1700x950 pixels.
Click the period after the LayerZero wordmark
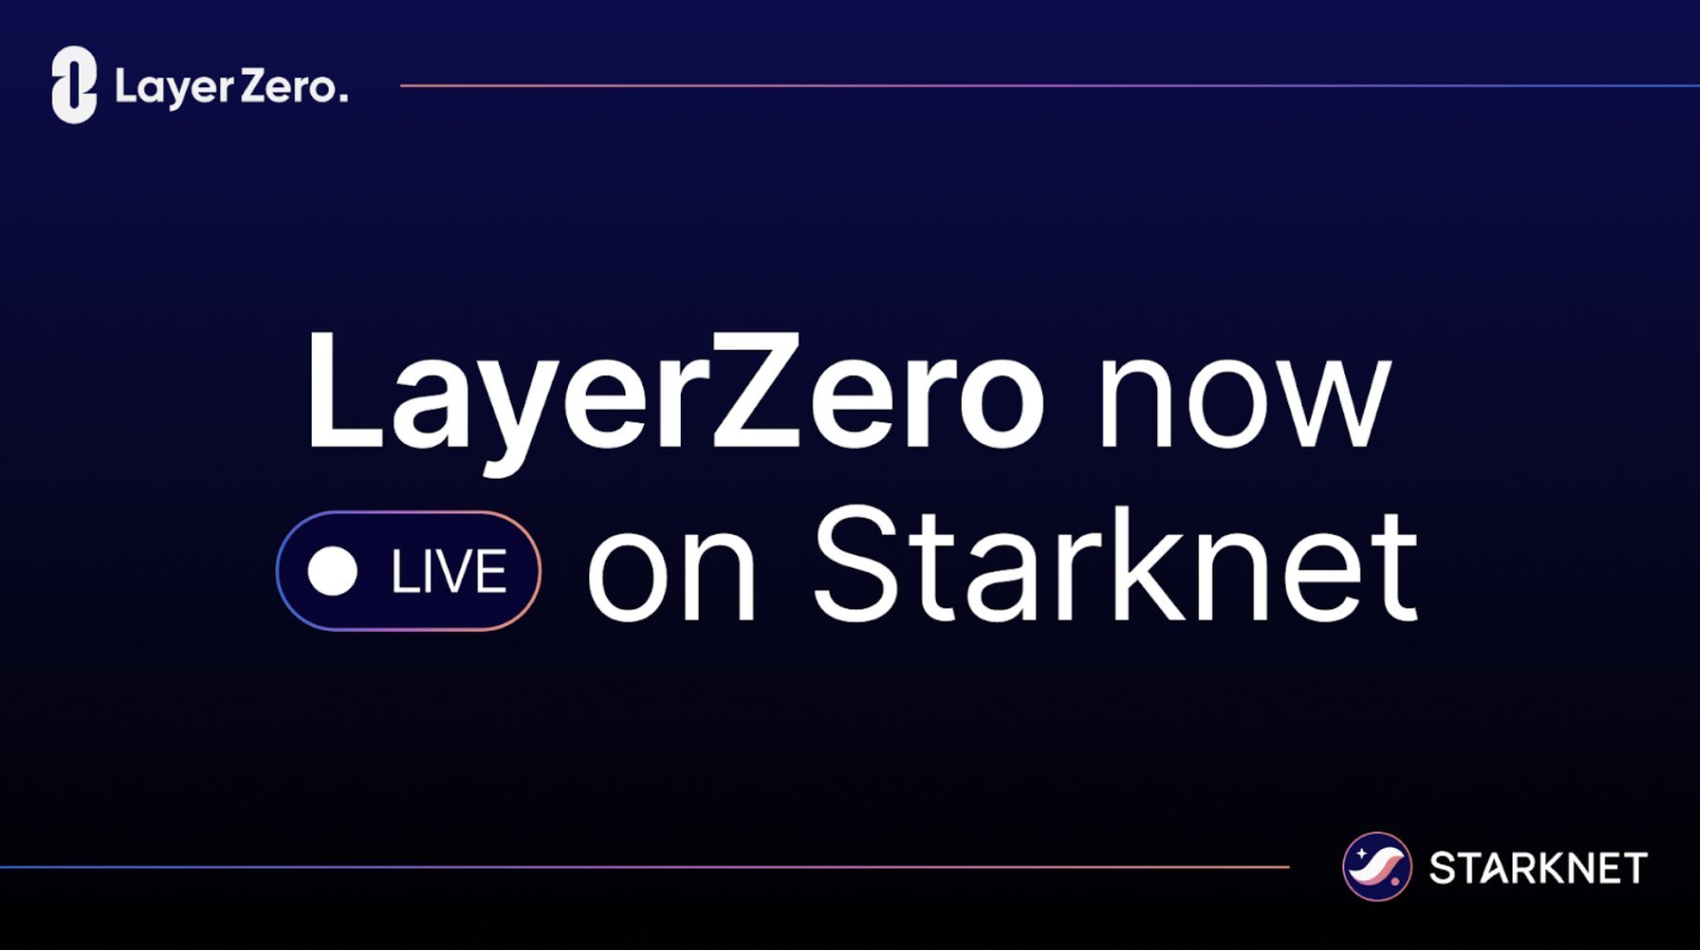(x=342, y=99)
